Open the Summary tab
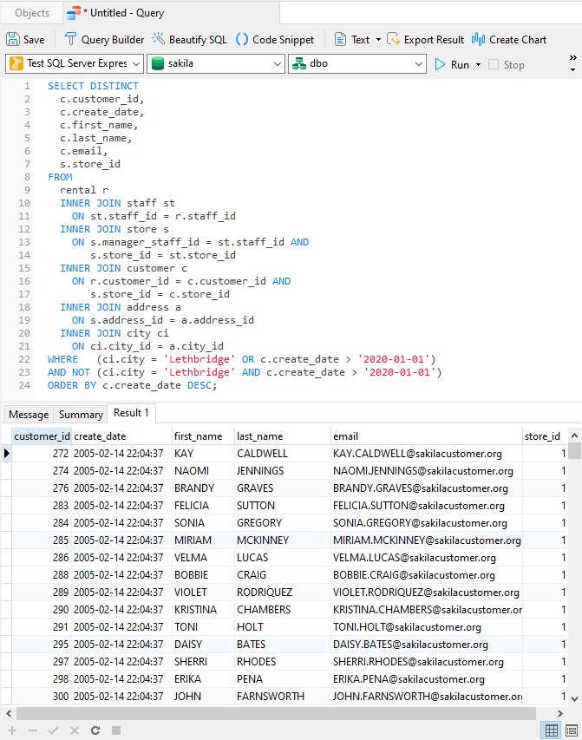 click(x=81, y=414)
